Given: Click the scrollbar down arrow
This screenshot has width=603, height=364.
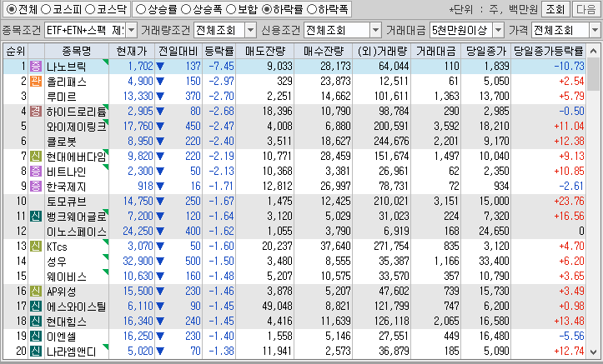Looking at the screenshot, I should (x=594, y=352).
